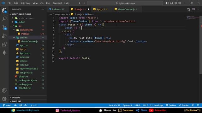Split the editor to the right
Viewport: 202px width, 113px height.
pyautogui.click(x=193, y=9)
